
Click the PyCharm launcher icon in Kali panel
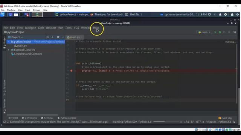coord(37,15)
